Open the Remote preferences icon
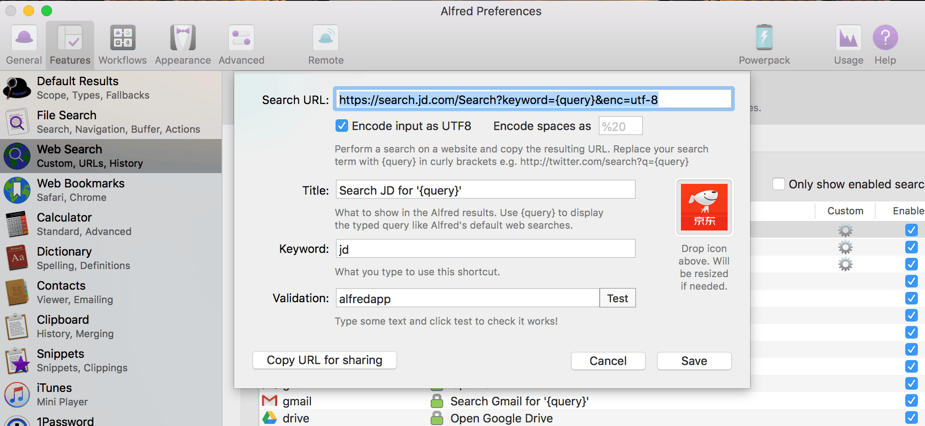This screenshot has height=426, width=925. [x=326, y=45]
